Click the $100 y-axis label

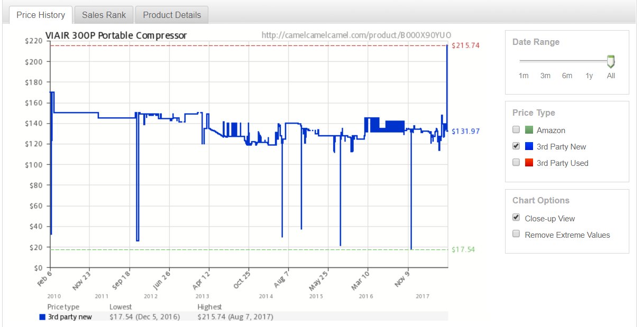[33, 165]
